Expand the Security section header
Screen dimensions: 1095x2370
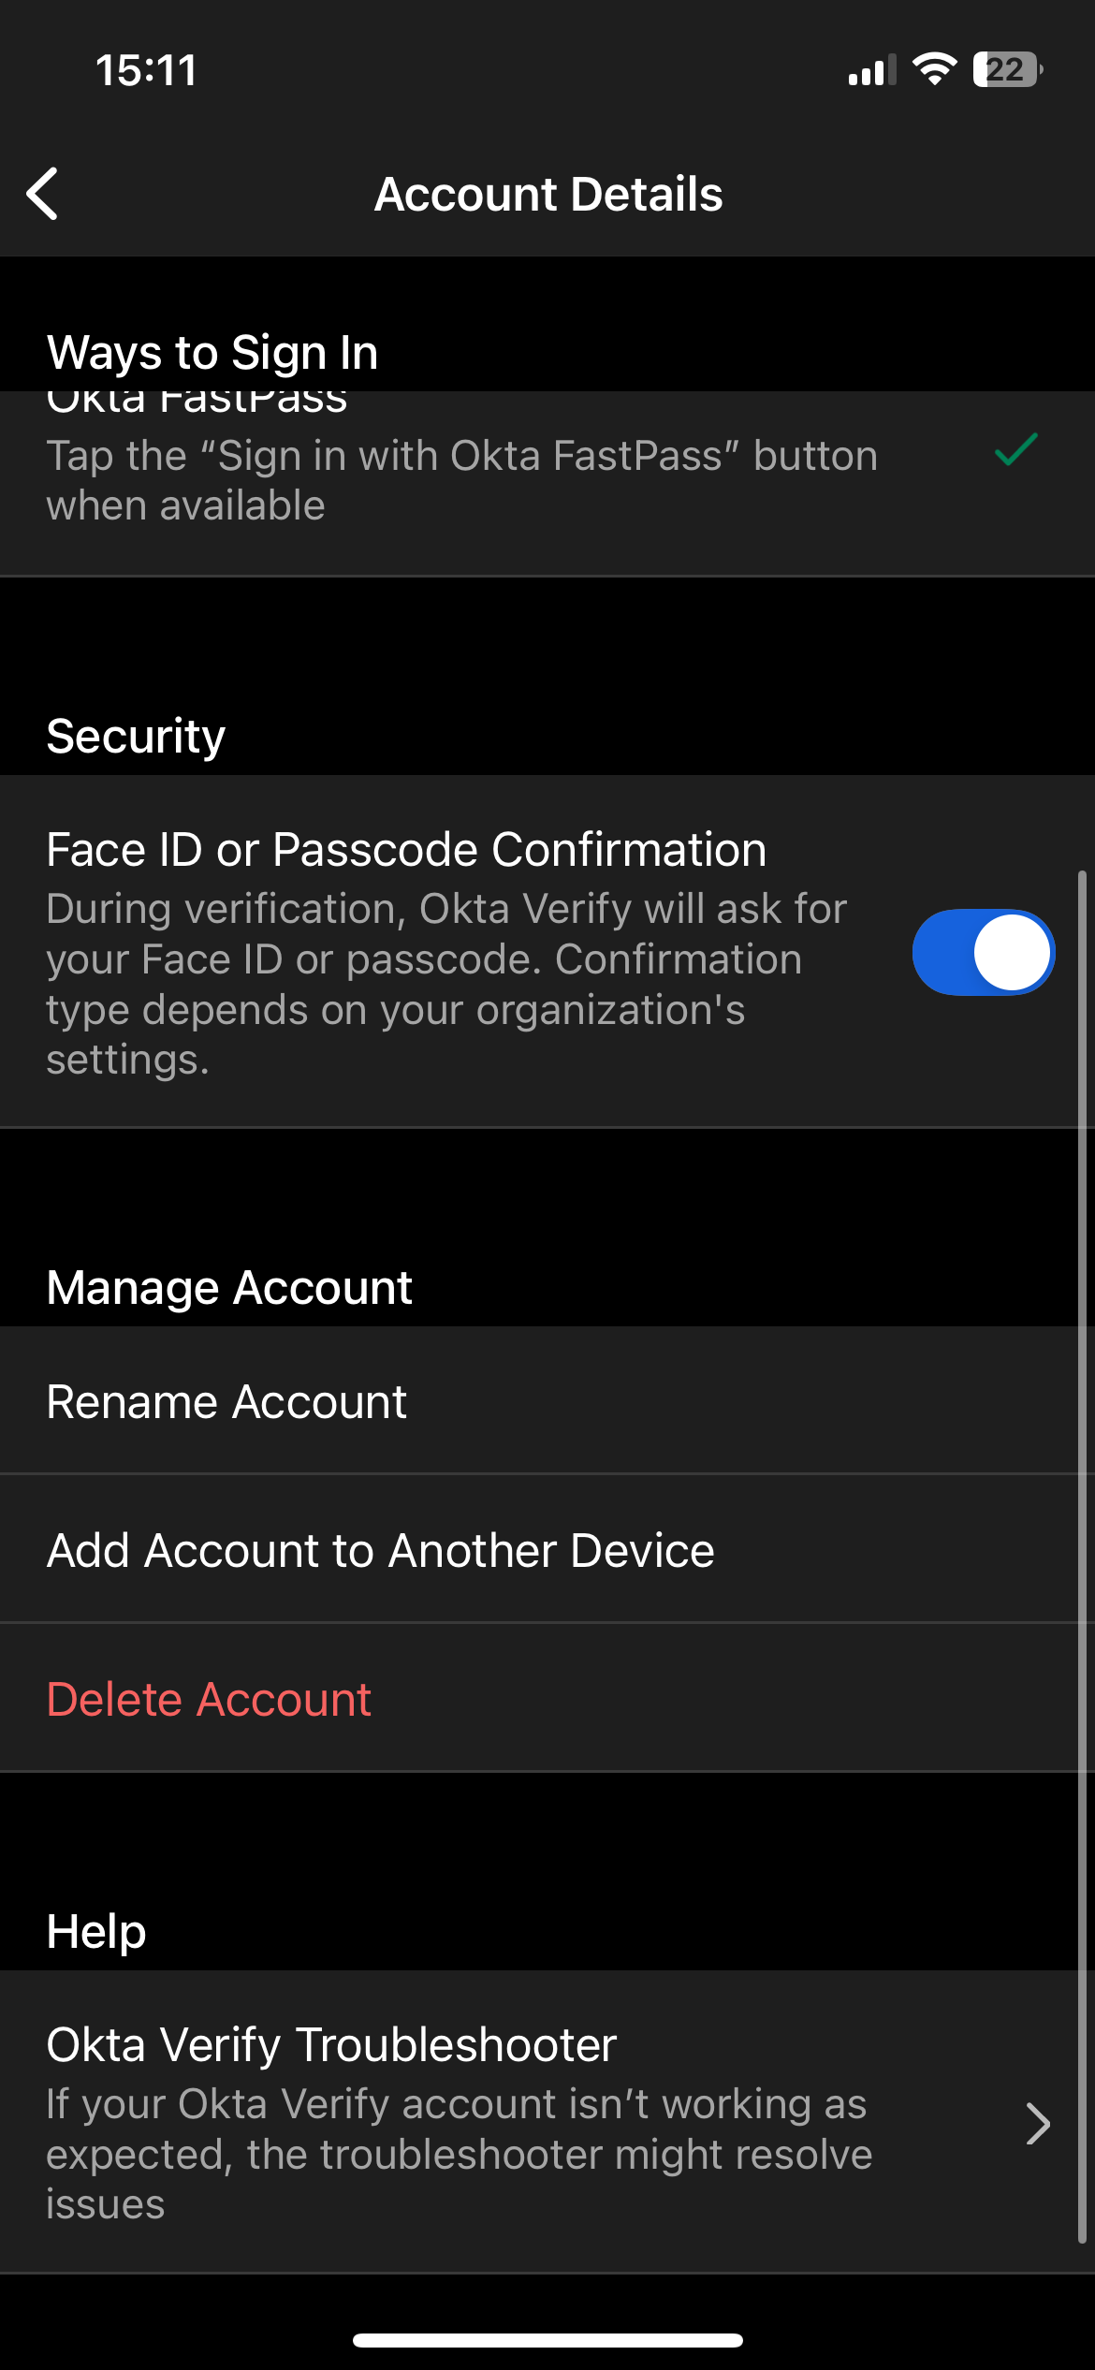pos(135,736)
